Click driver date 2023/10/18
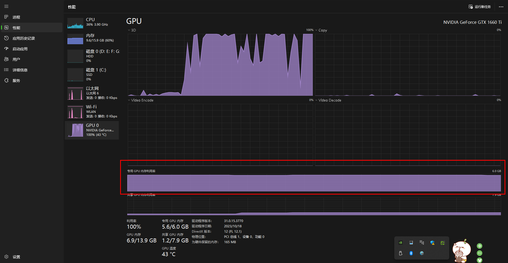 pyautogui.click(x=233, y=226)
